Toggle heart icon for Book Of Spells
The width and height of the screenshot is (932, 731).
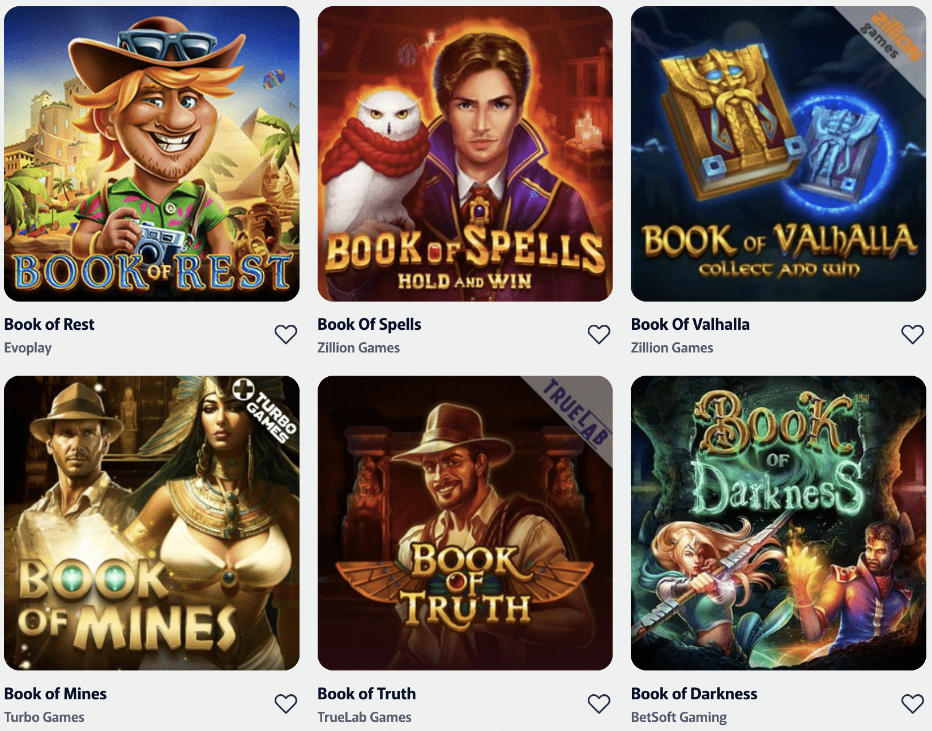(x=599, y=334)
